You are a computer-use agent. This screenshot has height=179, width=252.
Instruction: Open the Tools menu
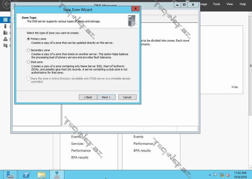(x=216, y=4)
